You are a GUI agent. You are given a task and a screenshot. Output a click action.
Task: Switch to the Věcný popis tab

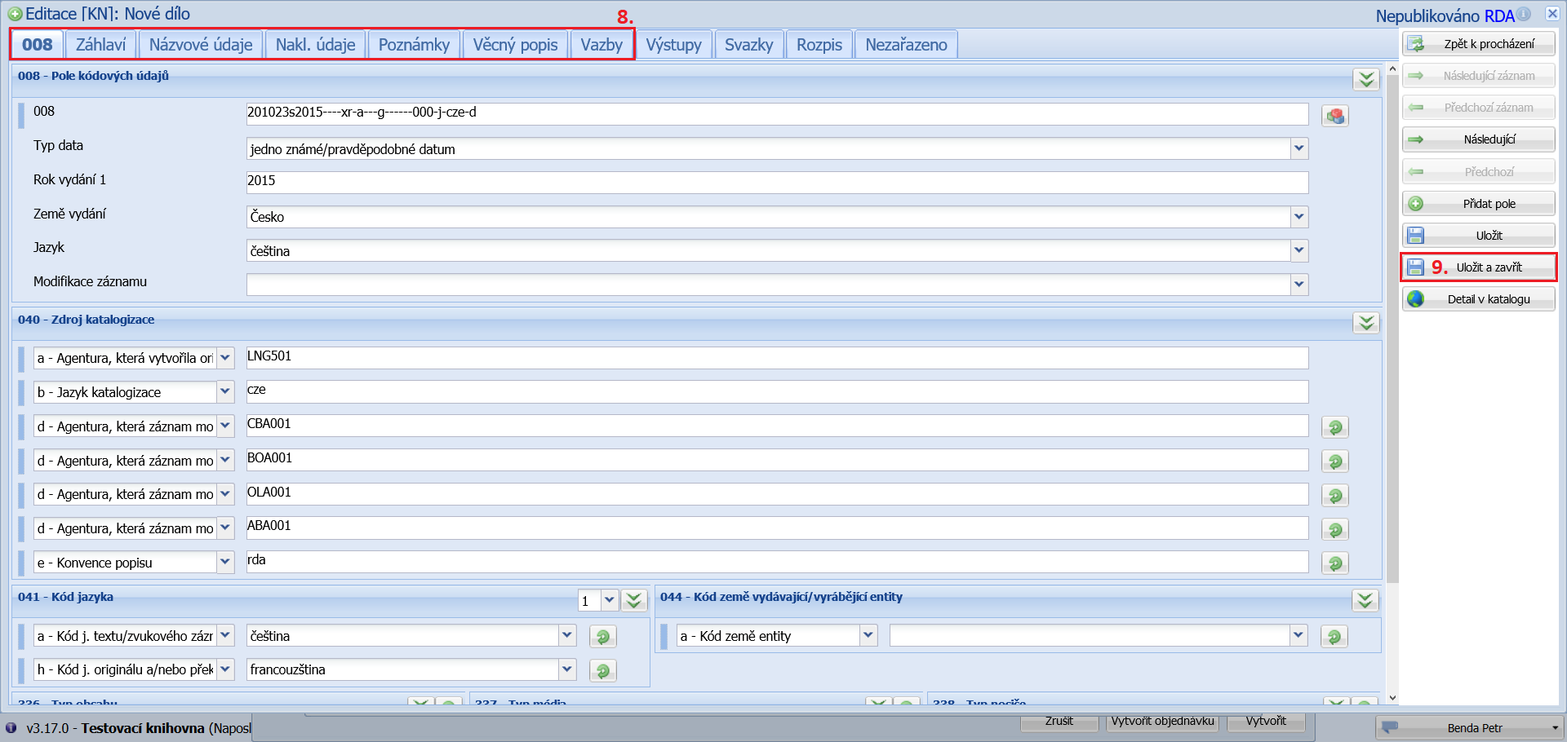515,45
